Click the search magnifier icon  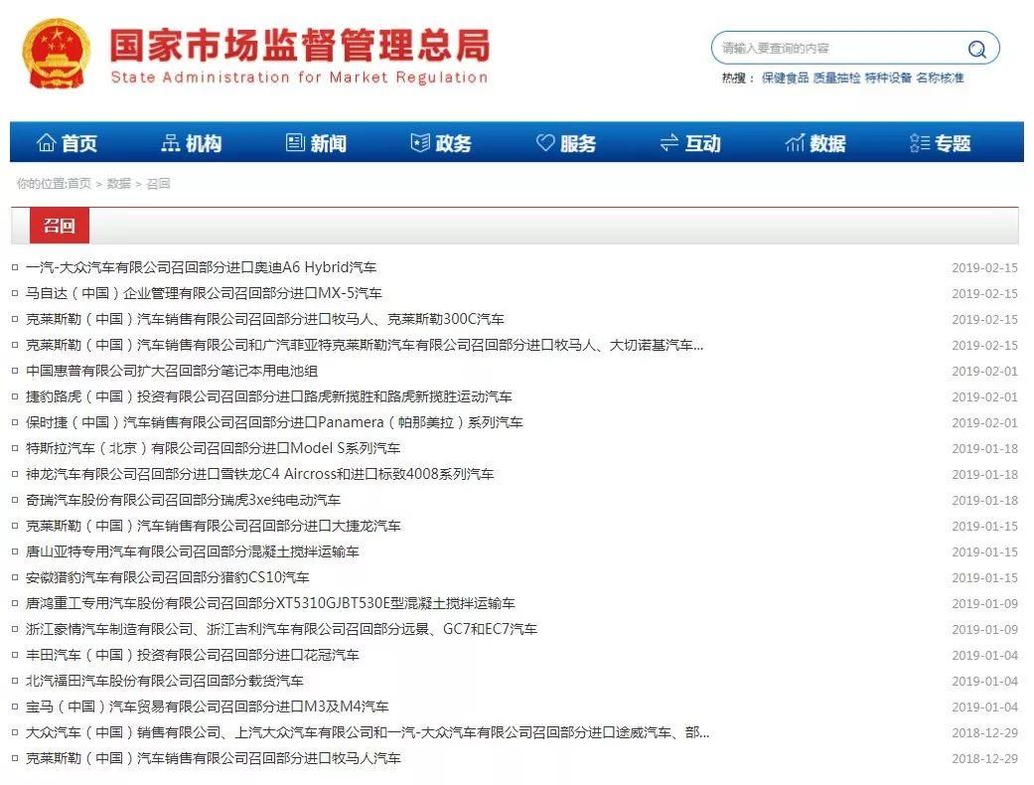[x=976, y=49]
